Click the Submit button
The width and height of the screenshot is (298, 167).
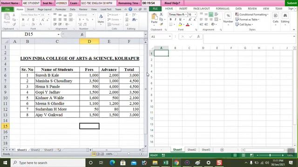[291, 3]
